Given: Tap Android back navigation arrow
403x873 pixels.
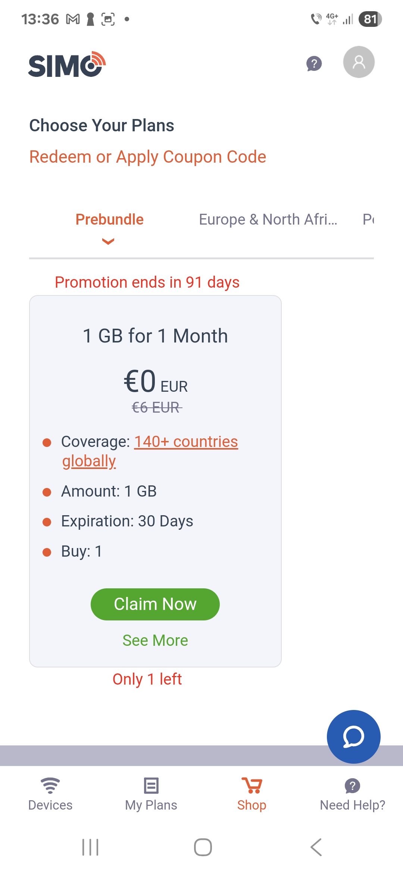Looking at the screenshot, I should (316, 847).
